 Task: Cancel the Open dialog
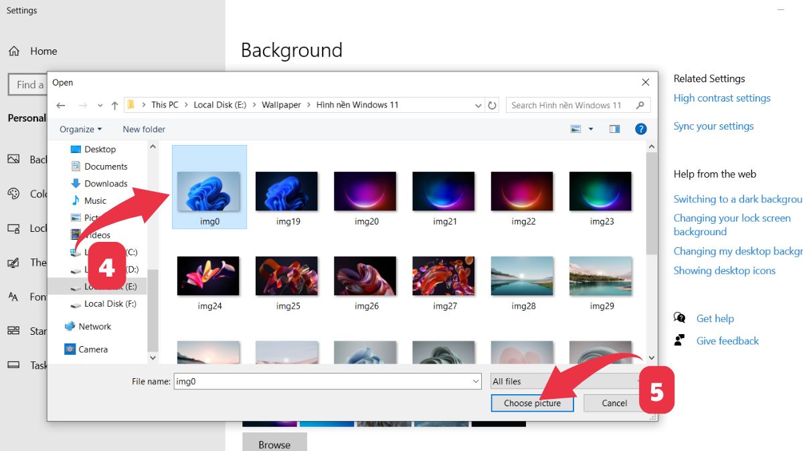tap(614, 403)
